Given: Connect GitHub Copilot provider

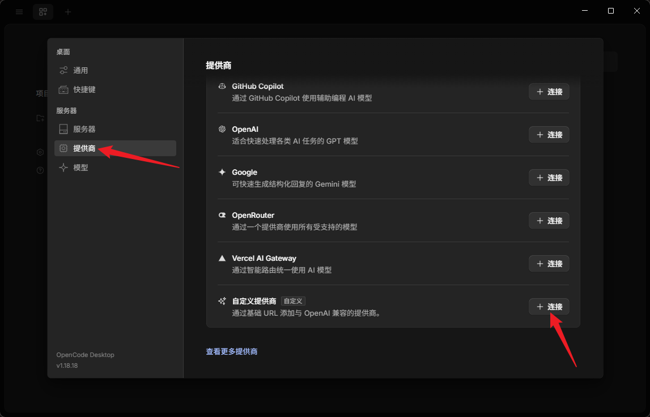Looking at the screenshot, I should click(x=549, y=92).
